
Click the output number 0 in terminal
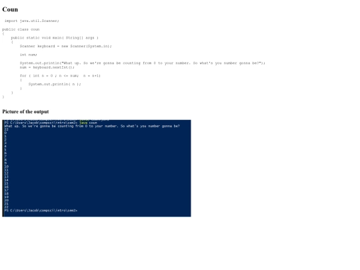click(x=5, y=133)
